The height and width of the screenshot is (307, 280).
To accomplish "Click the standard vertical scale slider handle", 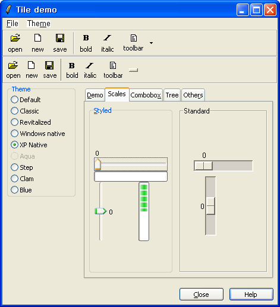I will pos(210,206).
